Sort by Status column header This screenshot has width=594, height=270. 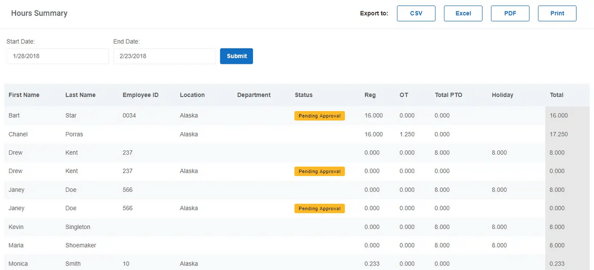tap(303, 95)
